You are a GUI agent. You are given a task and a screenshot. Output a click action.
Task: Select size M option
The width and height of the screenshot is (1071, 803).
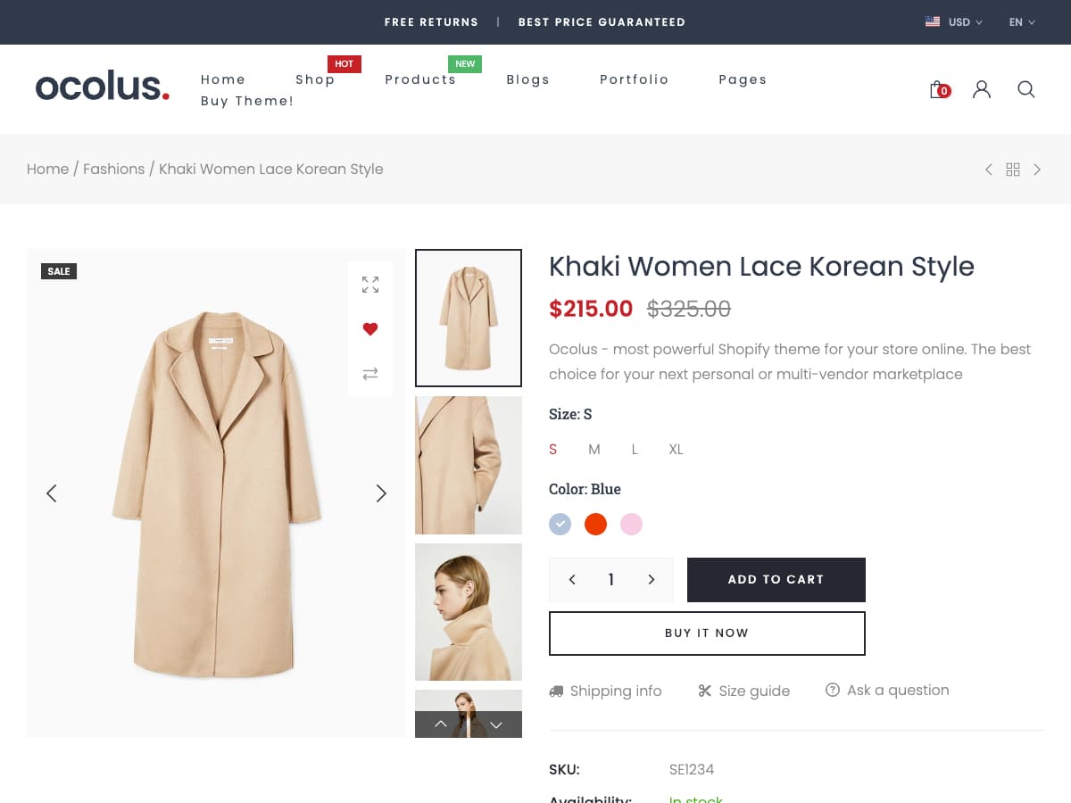[x=594, y=450]
